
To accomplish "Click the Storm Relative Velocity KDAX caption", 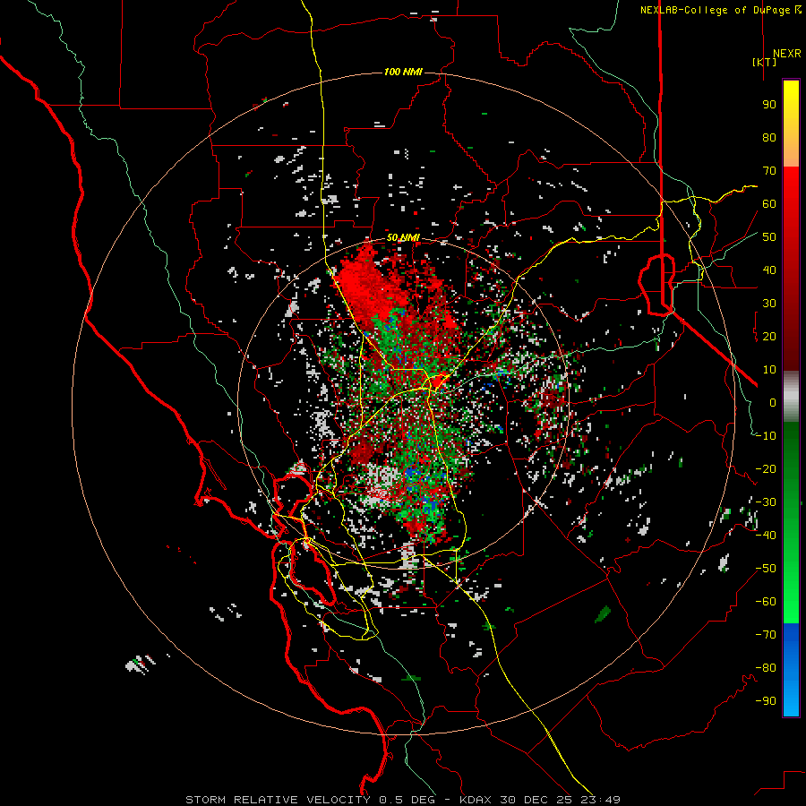I will (x=402, y=800).
